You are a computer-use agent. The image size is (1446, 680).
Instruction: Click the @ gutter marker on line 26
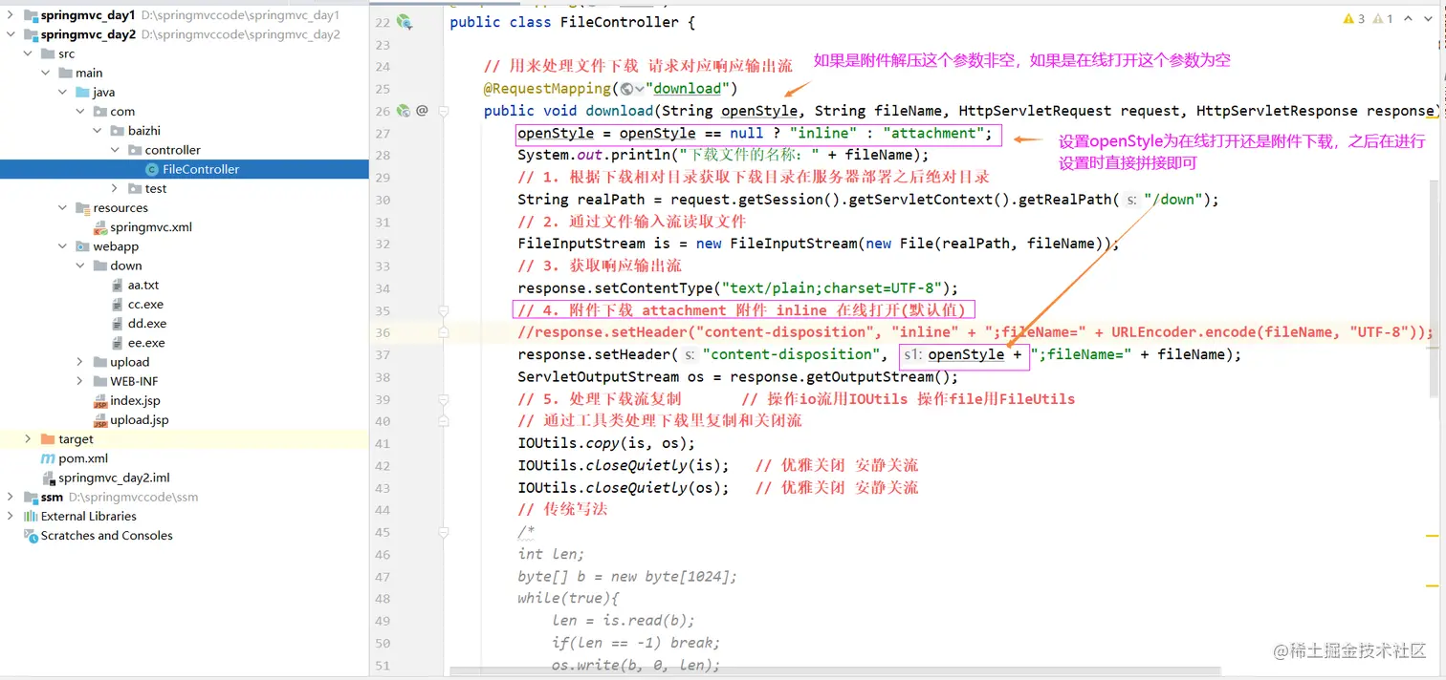click(422, 111)
